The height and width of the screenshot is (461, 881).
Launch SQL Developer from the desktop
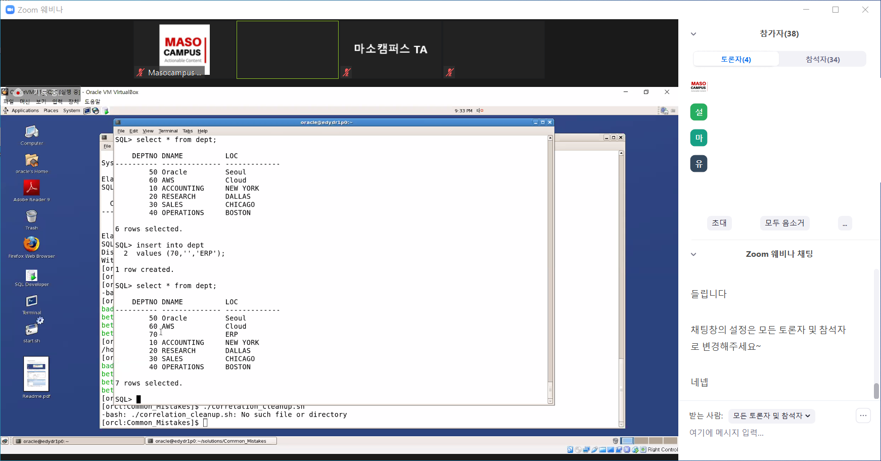[31, 275]
